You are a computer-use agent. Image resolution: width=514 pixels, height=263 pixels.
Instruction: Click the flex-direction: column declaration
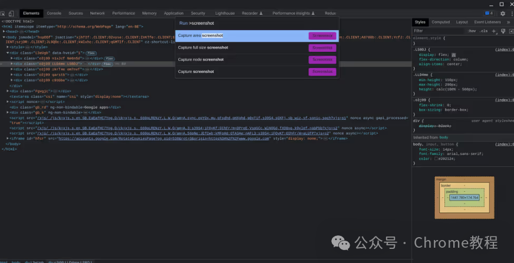443,59
